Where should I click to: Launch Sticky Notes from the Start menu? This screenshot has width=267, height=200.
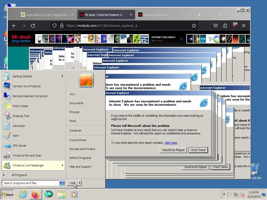pyautogui.click(x=34, y=106)
